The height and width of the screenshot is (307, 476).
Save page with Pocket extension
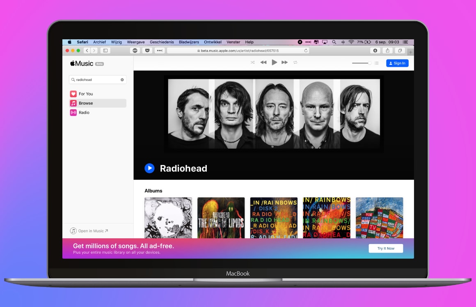pos(147,51)
